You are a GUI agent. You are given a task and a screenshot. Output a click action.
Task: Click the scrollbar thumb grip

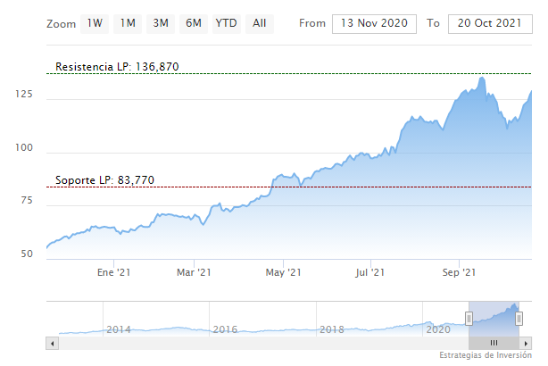coord(493,343)
